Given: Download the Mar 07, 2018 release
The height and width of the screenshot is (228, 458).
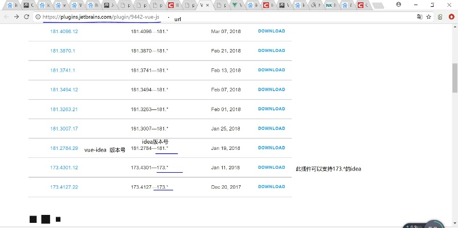Looking at the screenshot, I should click(272, 31).
